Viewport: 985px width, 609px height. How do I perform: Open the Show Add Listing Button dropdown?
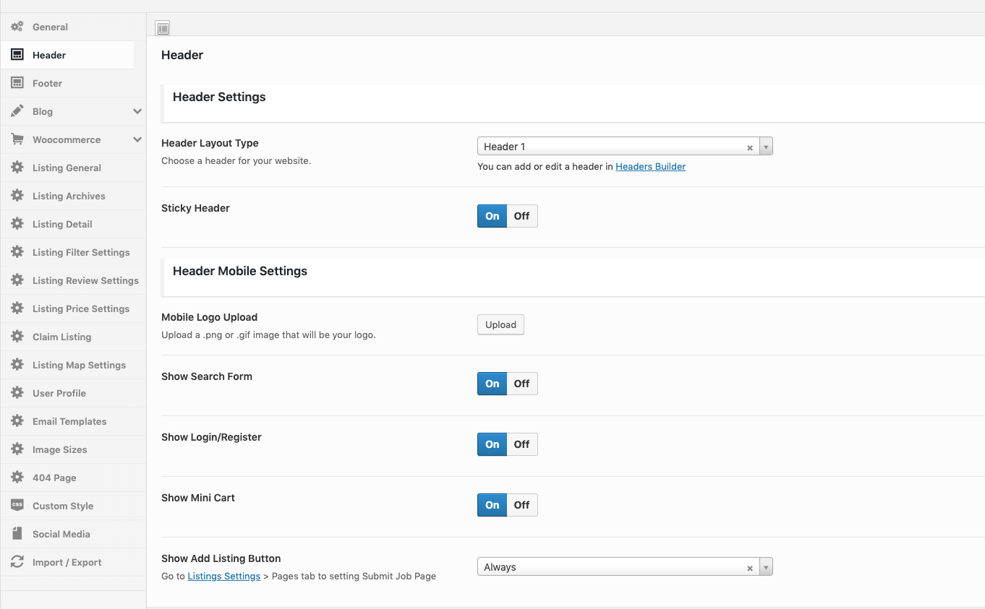(766, 567)
